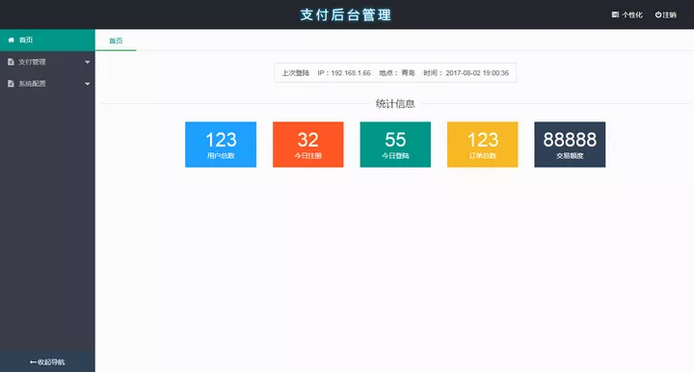Click the 注销 logout link
Image resolution: width=694 pixels, height=372 pixels.
tap(666, 14)
